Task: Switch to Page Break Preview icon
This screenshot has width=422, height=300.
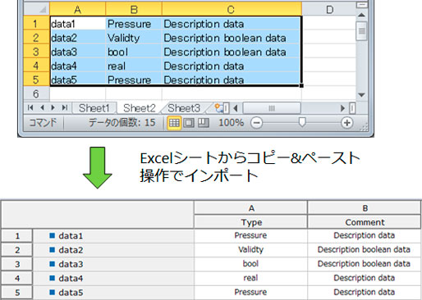Action: point(203,123)
